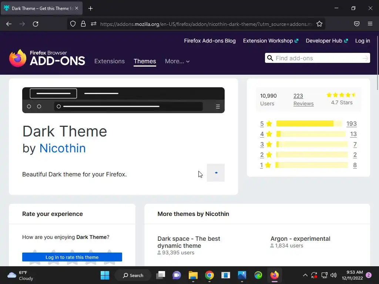Viewport: 379px width, 284px height.
Task: Click the 5-star rating bar
Action: (309, 124)
